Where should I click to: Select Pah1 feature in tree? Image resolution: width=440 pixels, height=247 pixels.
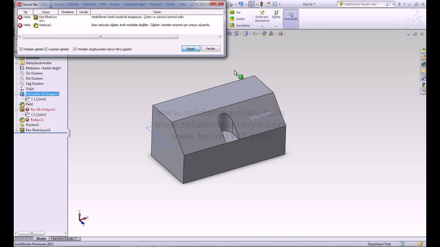tap(29, 104)
